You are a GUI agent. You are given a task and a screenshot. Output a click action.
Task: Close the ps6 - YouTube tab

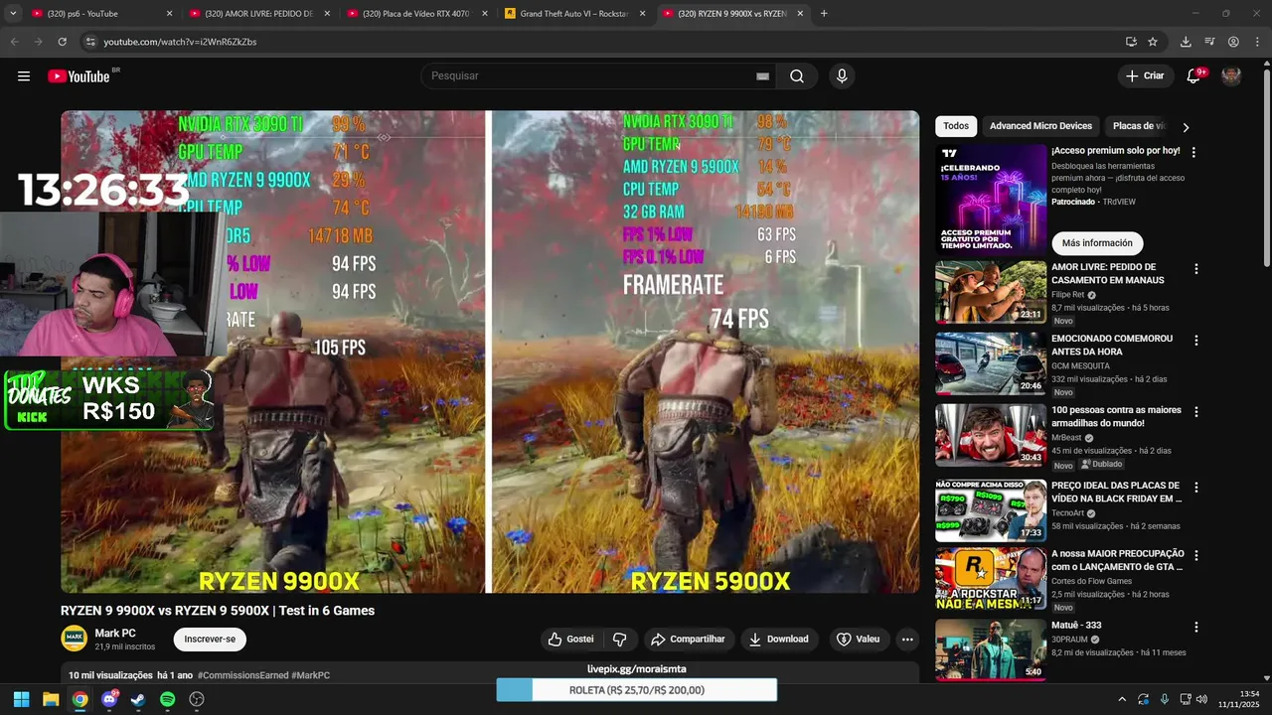169,14
